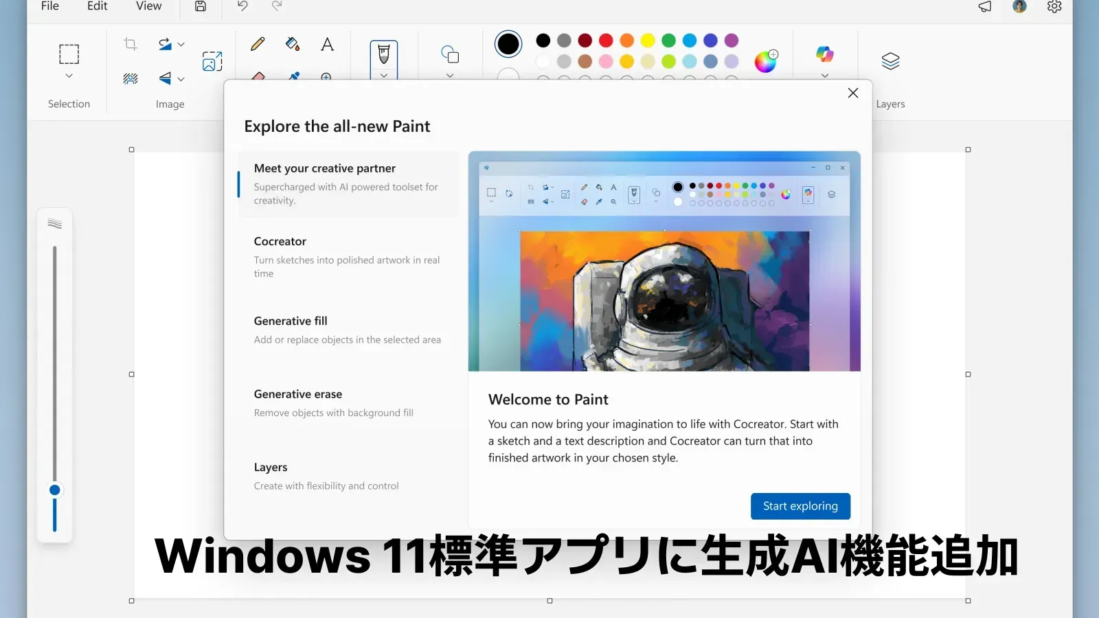This screenshot has width=1099, height=618.
Task: Open the Edit colors wheel
Action: click(x=766, y=61)
